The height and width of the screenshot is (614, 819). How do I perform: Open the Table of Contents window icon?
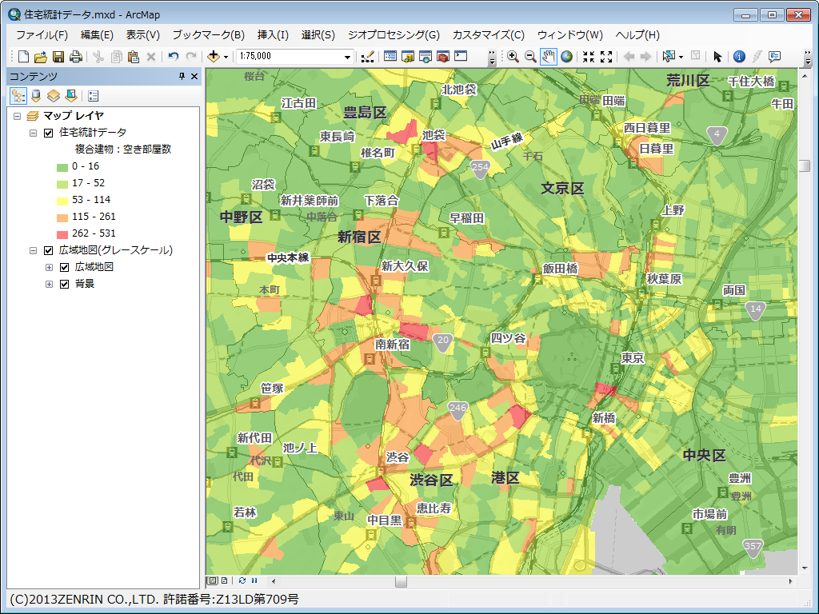[x=390, y=56]
